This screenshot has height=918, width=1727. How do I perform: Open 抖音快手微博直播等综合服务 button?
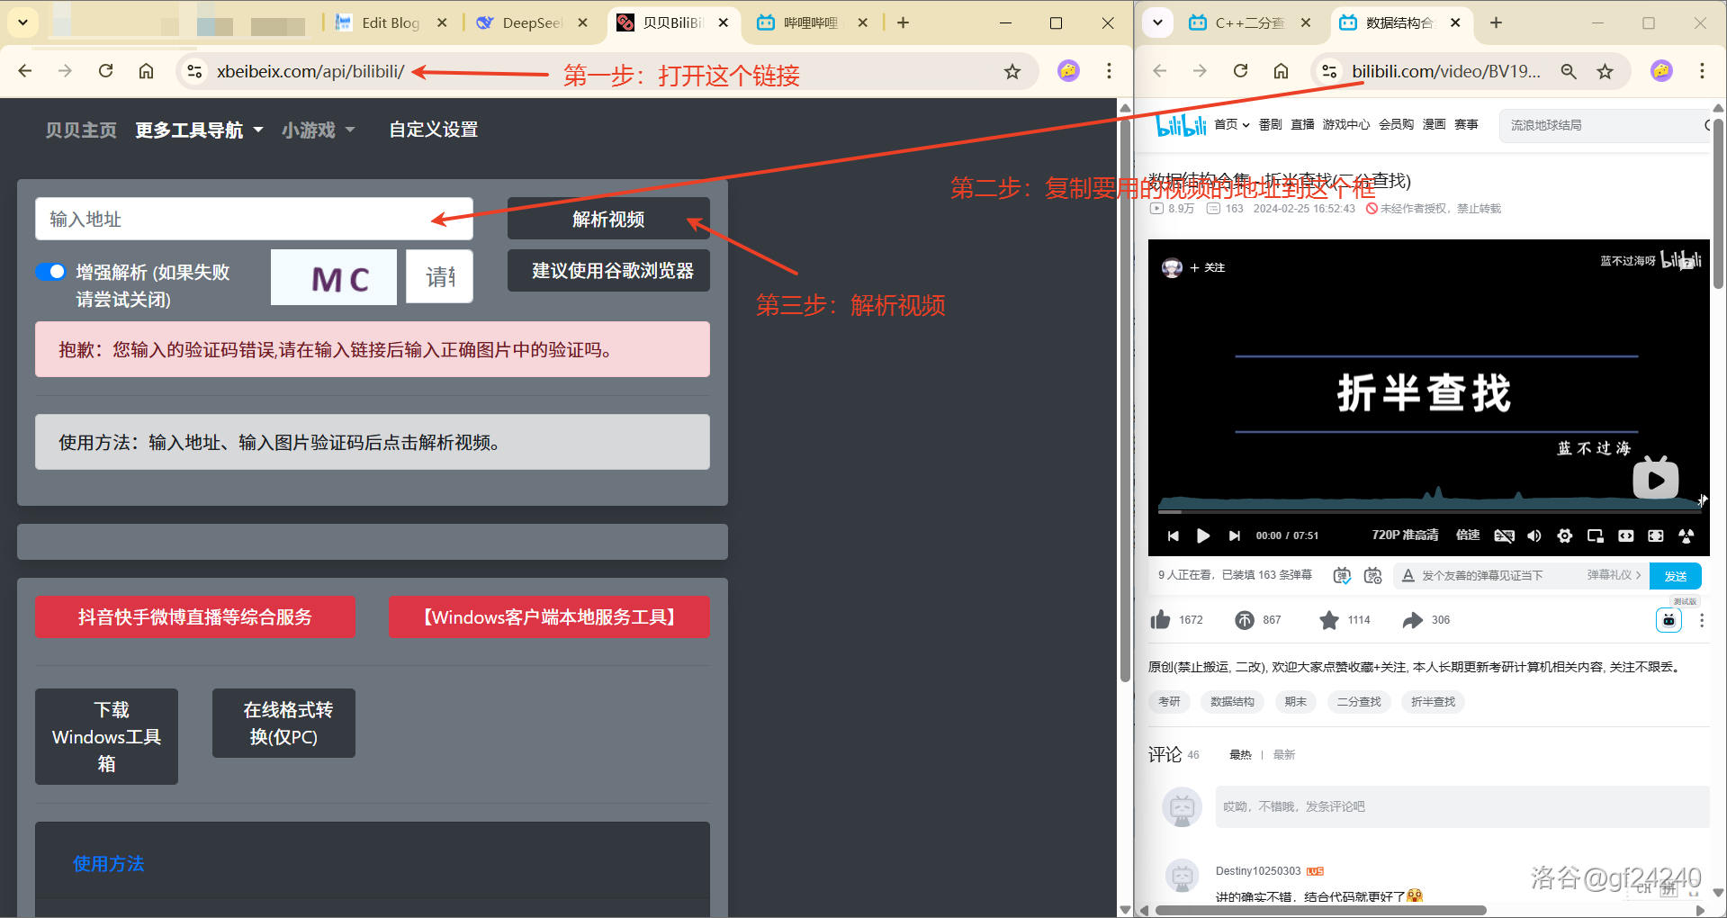click(195, 616)
